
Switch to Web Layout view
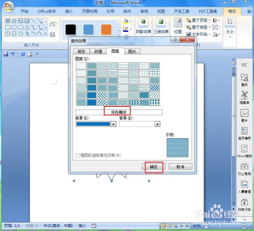[175, 226]
